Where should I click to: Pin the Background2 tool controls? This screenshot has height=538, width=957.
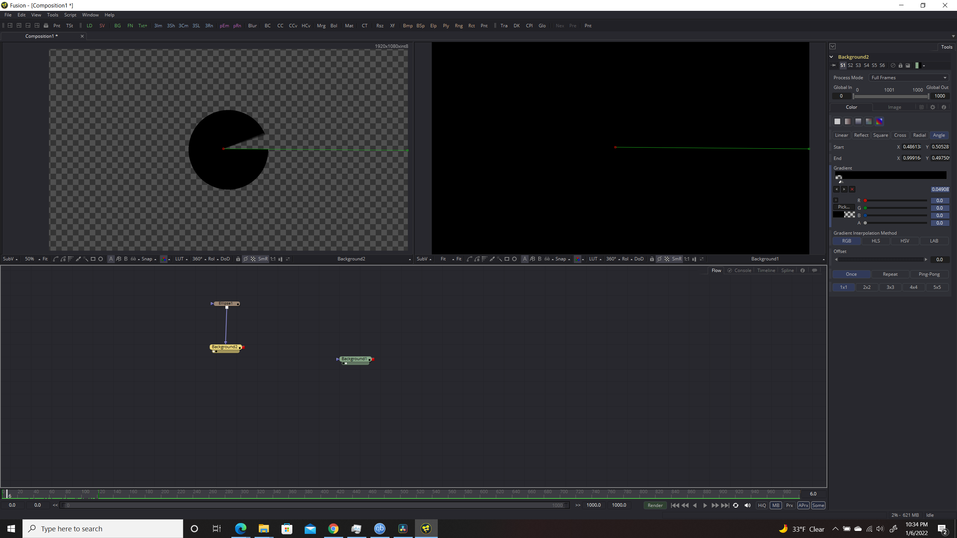(834, 65)
